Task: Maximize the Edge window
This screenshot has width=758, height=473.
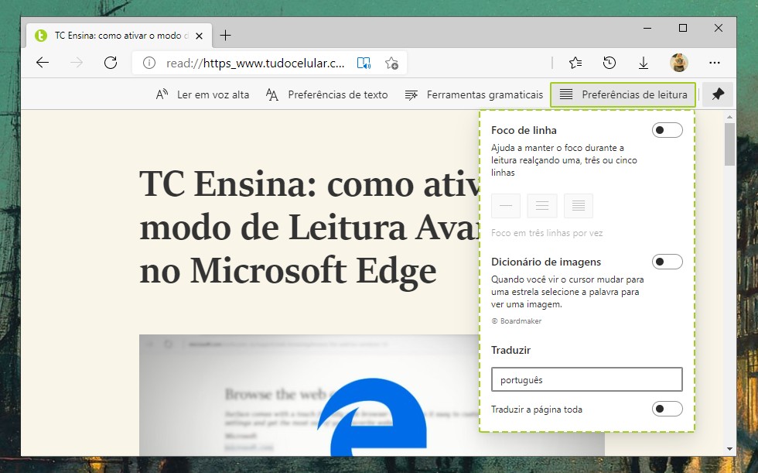Action: pyautogui.click(x=682, y=28)
